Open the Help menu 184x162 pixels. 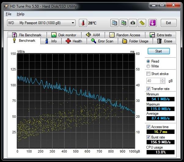20,14
